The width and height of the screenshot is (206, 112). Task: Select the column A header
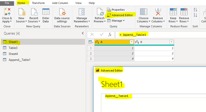(x=114, y=42)
